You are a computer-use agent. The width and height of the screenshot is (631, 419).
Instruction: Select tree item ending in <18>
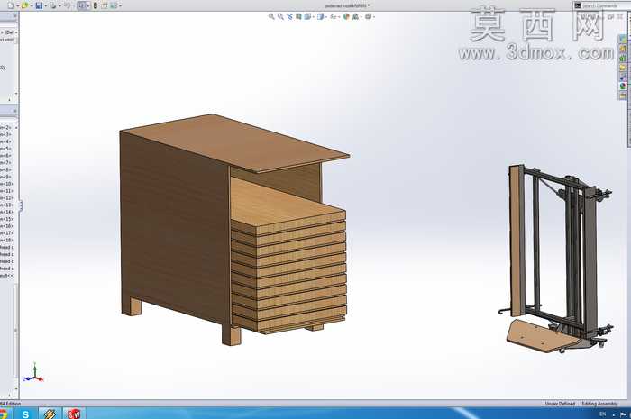pyautogui.click(x=6, y=240)
